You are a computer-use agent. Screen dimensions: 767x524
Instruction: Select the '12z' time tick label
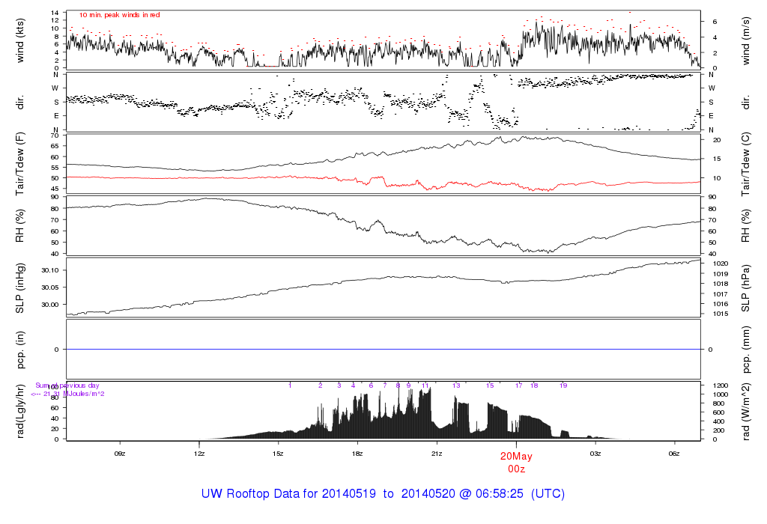[199, 454]
